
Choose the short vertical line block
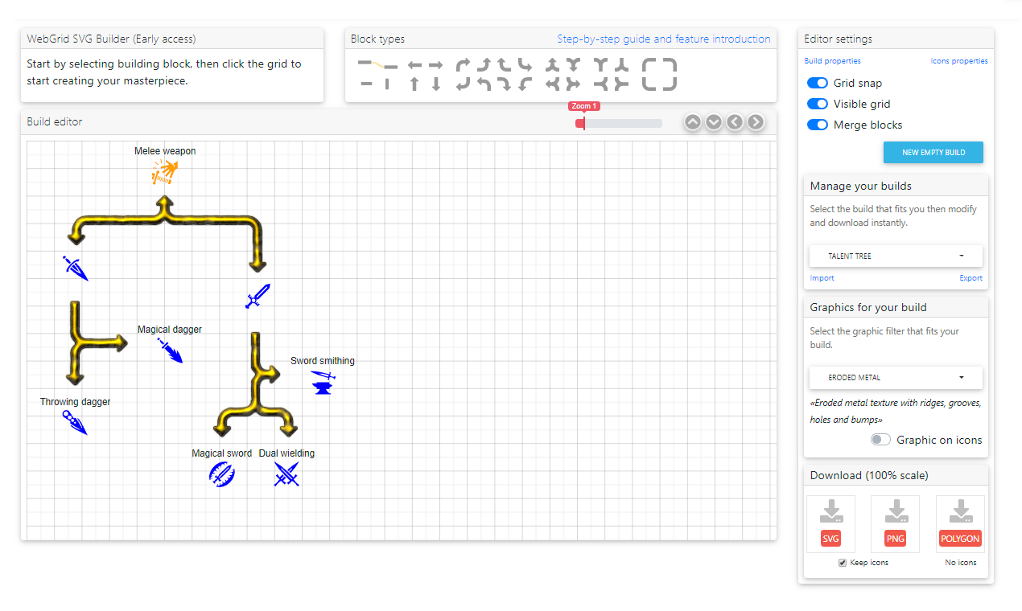coord(387,84)
